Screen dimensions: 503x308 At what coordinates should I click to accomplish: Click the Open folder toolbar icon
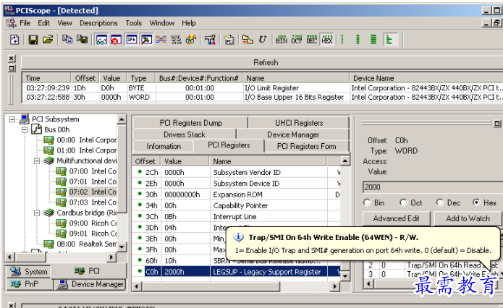point(48,40)
